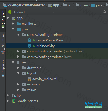This screenshot has height=111, width=108.
Task: Expand the androidTest package
Action: click(x=18, y=51)
